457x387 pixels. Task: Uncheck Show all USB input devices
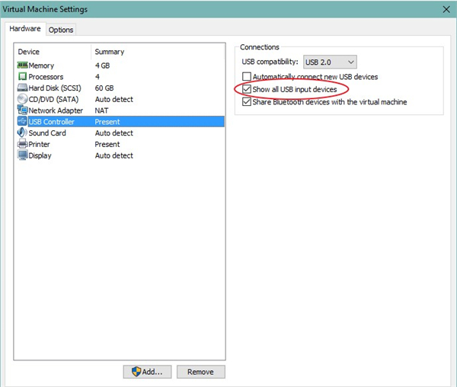(247, 90)
